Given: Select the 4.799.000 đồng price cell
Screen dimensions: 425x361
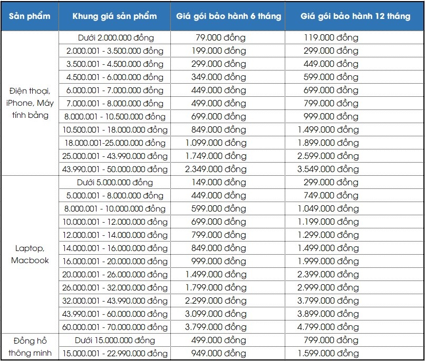Looking at the screenshot, I should pos(328,327).
